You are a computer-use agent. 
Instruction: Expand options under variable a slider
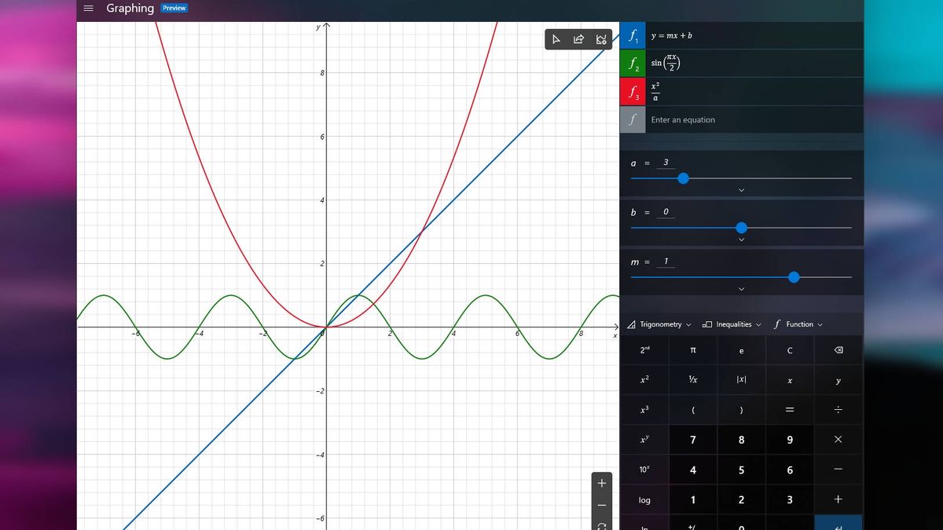741,190
